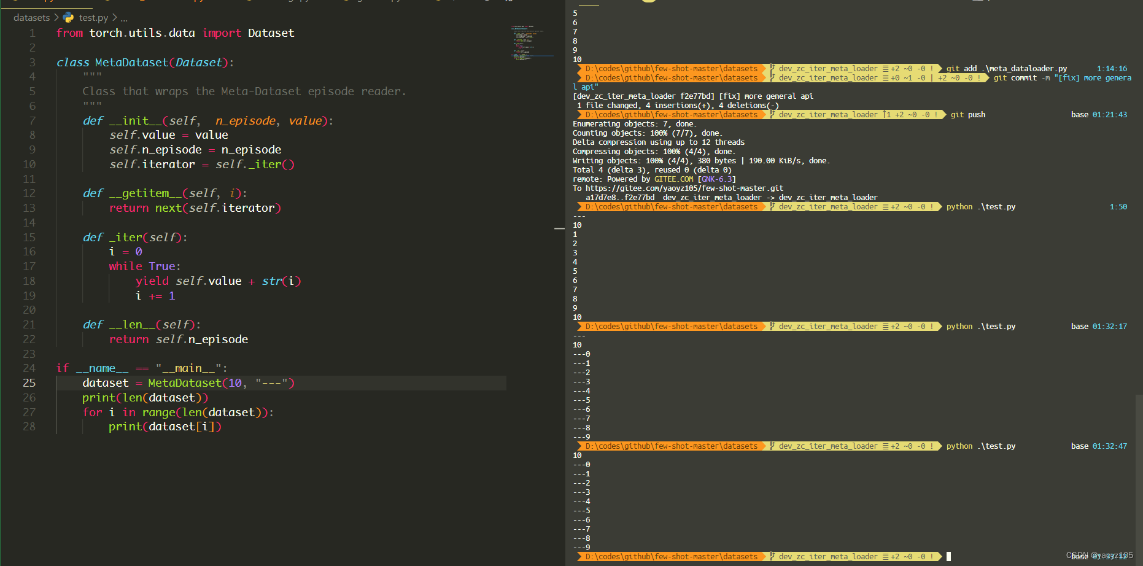Select line number 25 in the gutter
Image resolution: width=1143 pixels, height=566 pixels.
29,383
